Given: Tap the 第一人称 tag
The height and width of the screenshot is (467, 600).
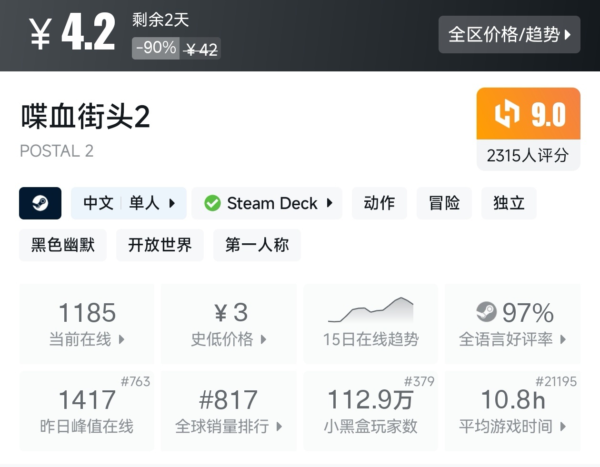Looking at the screenshot, I should pyautogui.click(x=257, y=245).
